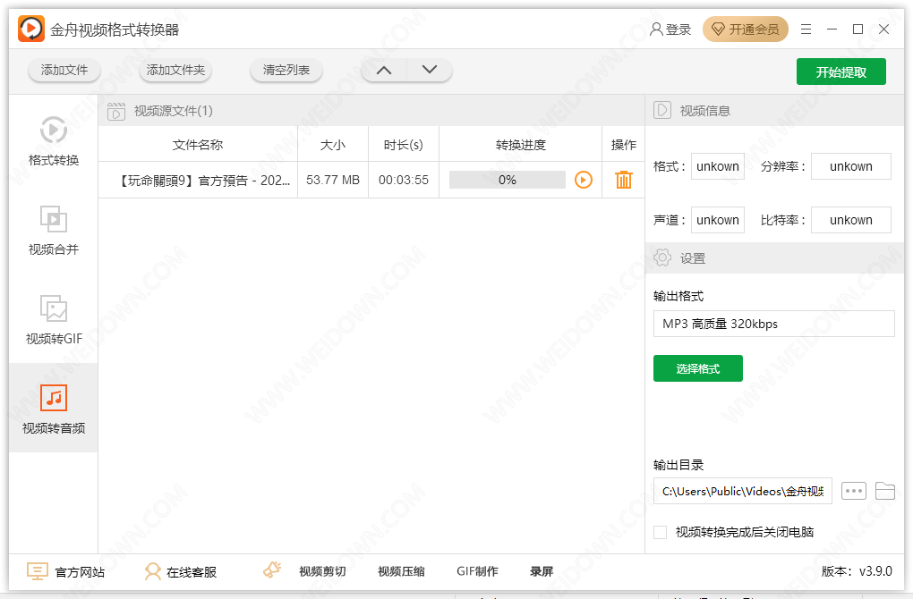Screen dimensions: 913x599
Task: Click the 版本: v3.9.0 version text
Action: [857, 571]
